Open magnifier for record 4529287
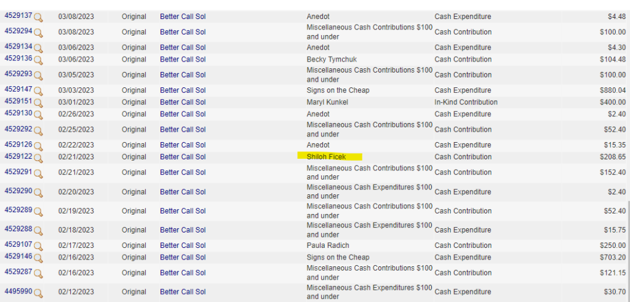The width and height of the screenshot is (630, 302). [x=39, y=274]
